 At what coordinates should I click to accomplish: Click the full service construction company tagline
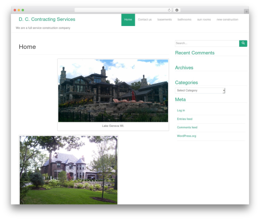point(43,28)
